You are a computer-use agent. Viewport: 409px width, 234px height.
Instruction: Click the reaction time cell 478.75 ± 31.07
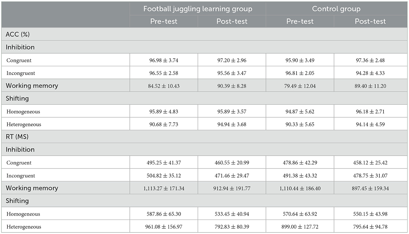pos(370,175)
